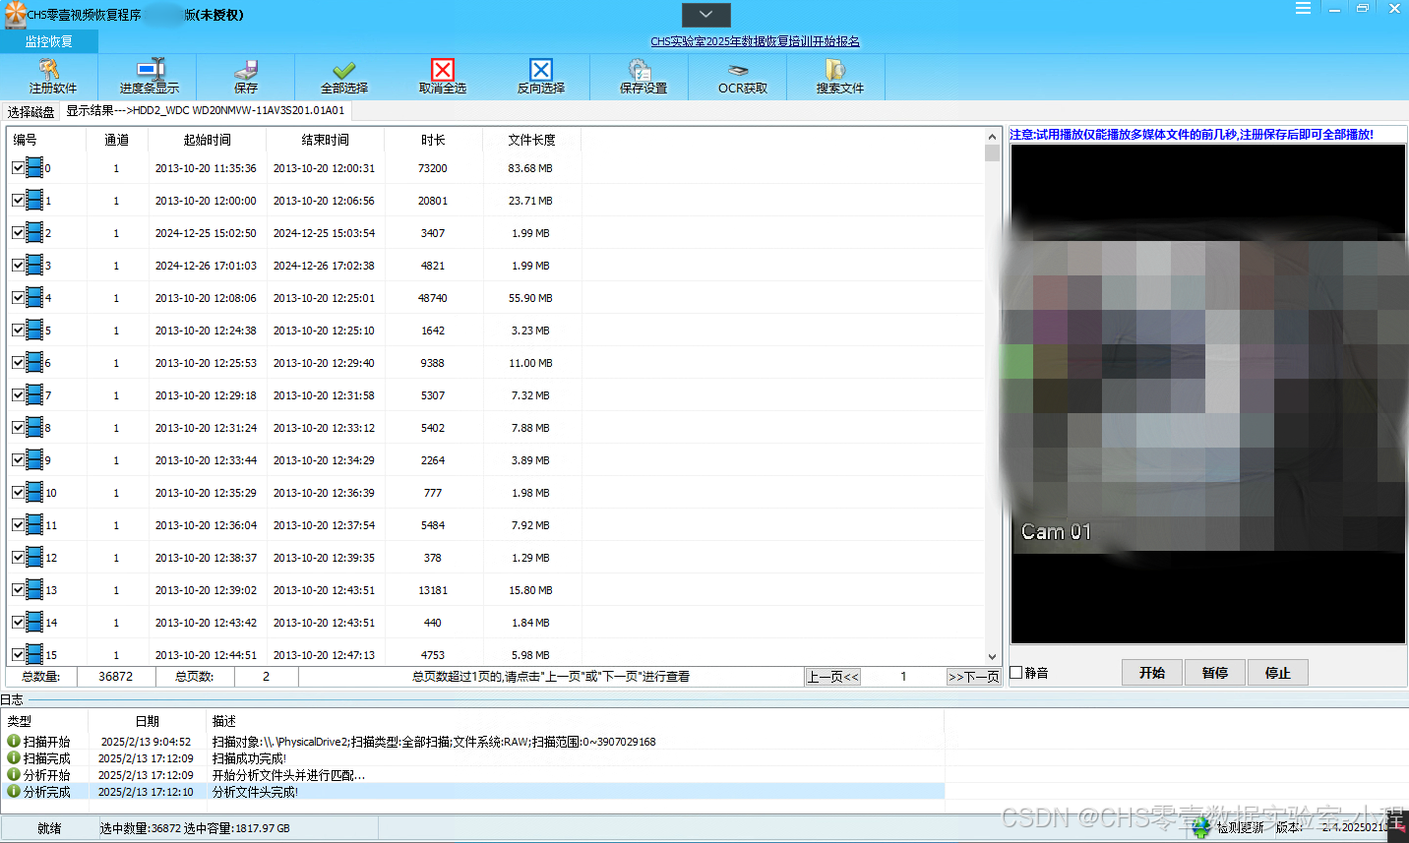Stop playback with 停止 button
The image size is (1409, 843).
[1278, 673]
